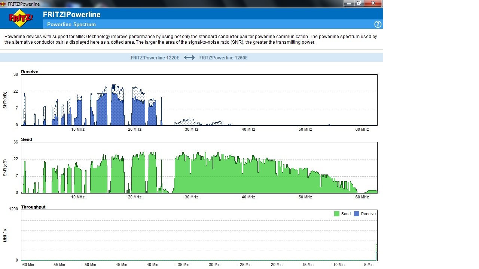Click the Throughput chart title

click(x=33, y=207)
